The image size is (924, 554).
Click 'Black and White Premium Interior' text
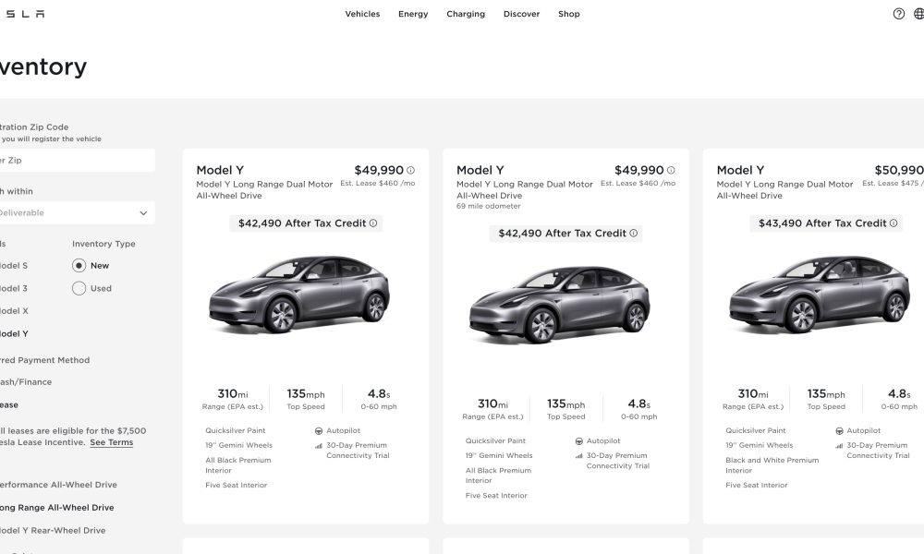point(772,465)
